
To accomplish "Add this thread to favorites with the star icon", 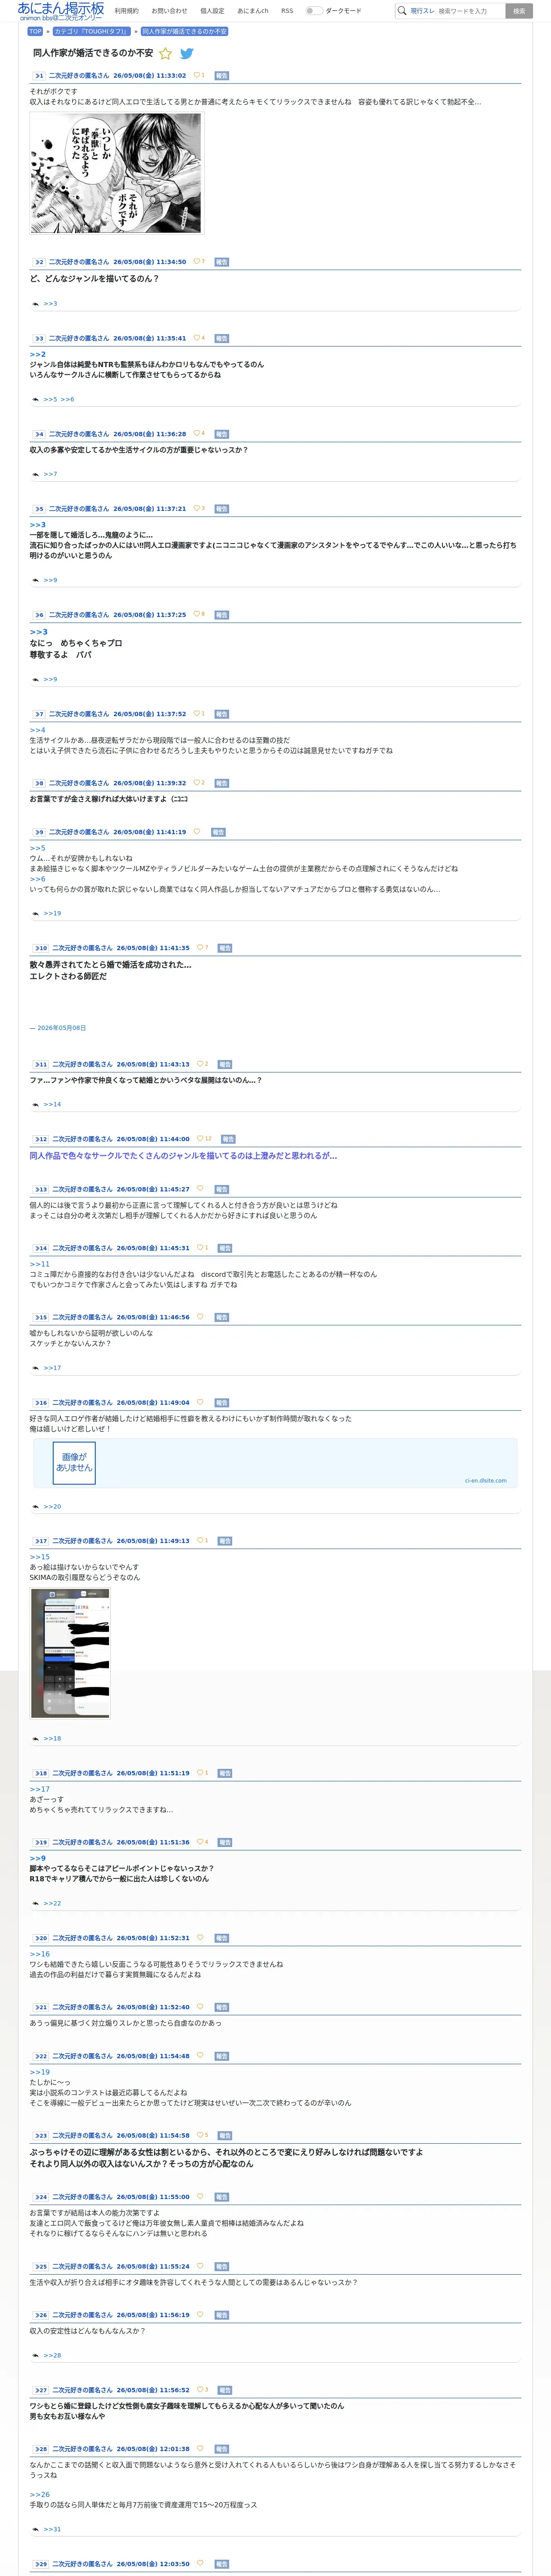I will [166, 53].
